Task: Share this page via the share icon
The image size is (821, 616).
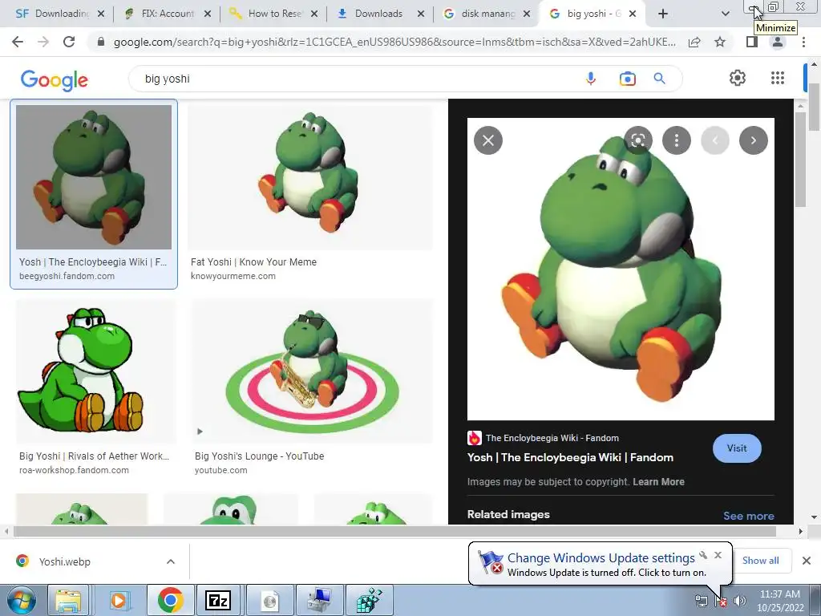Action: 694,42
